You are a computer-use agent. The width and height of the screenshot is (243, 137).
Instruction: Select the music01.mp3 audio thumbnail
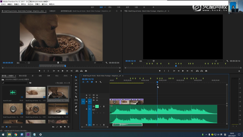click(13, 93)
